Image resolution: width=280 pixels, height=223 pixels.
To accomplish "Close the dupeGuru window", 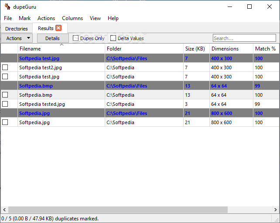I will (x=270, y=7).
